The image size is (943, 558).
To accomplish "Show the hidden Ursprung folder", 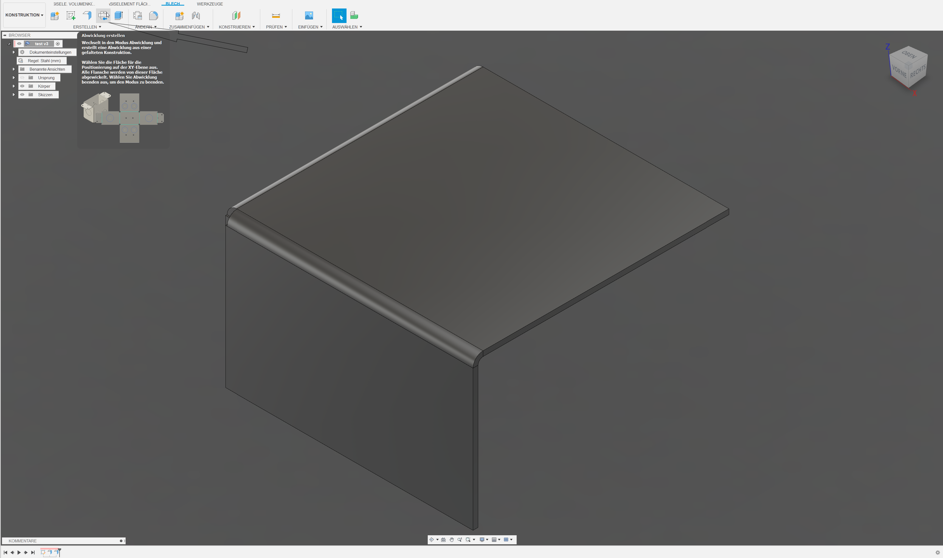I will coord(22,78).
